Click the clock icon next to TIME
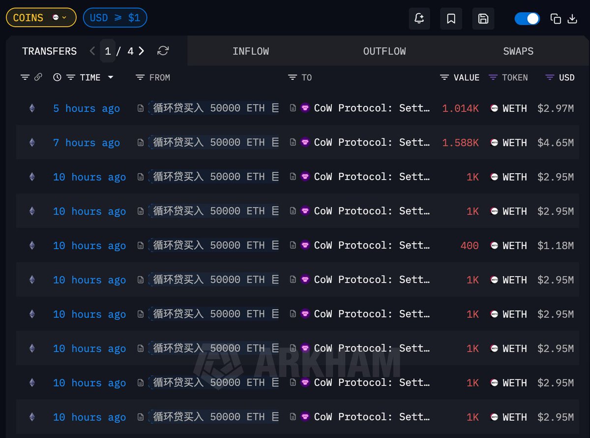 [57, 77]
